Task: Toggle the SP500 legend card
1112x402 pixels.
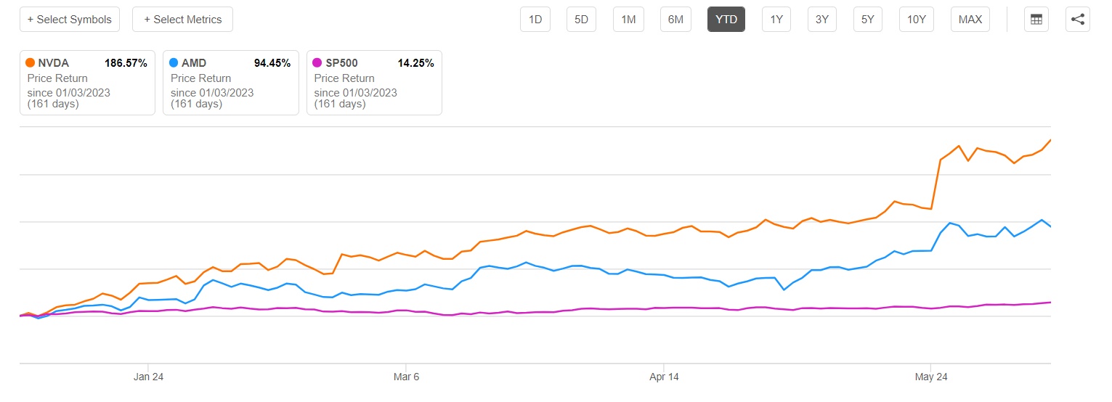Action: [x=374, y=83]
